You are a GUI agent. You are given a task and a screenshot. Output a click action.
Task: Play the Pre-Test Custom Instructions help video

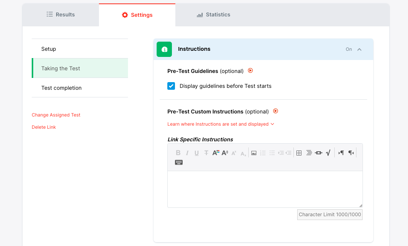coord(275,111)
